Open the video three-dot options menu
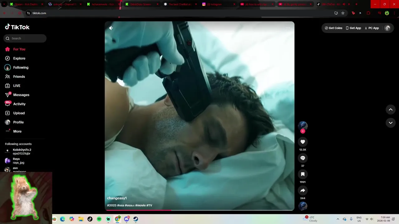Image resolution: width=399 pixels, height=224 pixels. point(288,28)
